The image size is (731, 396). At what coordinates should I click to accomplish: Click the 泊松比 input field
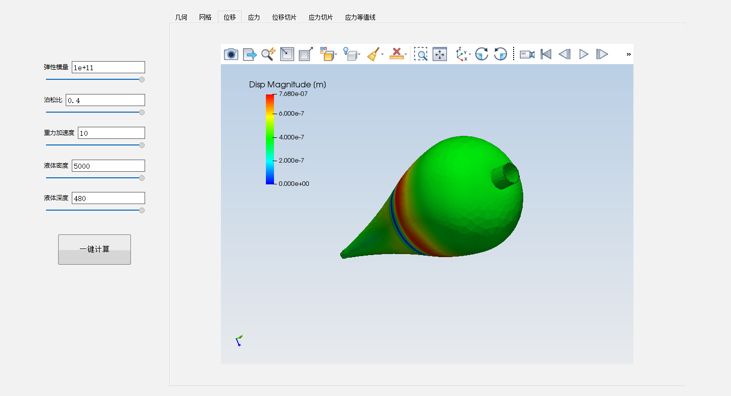(x=105, y=100)
